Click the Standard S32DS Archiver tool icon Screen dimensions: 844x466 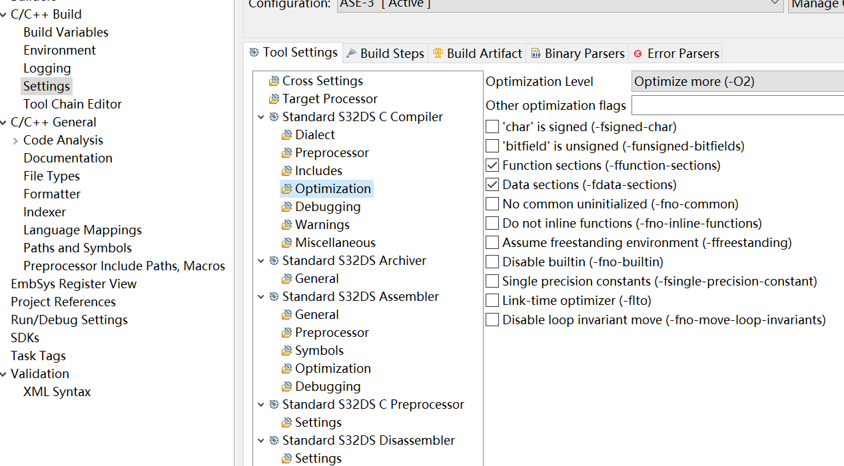[x=274, y=261]
